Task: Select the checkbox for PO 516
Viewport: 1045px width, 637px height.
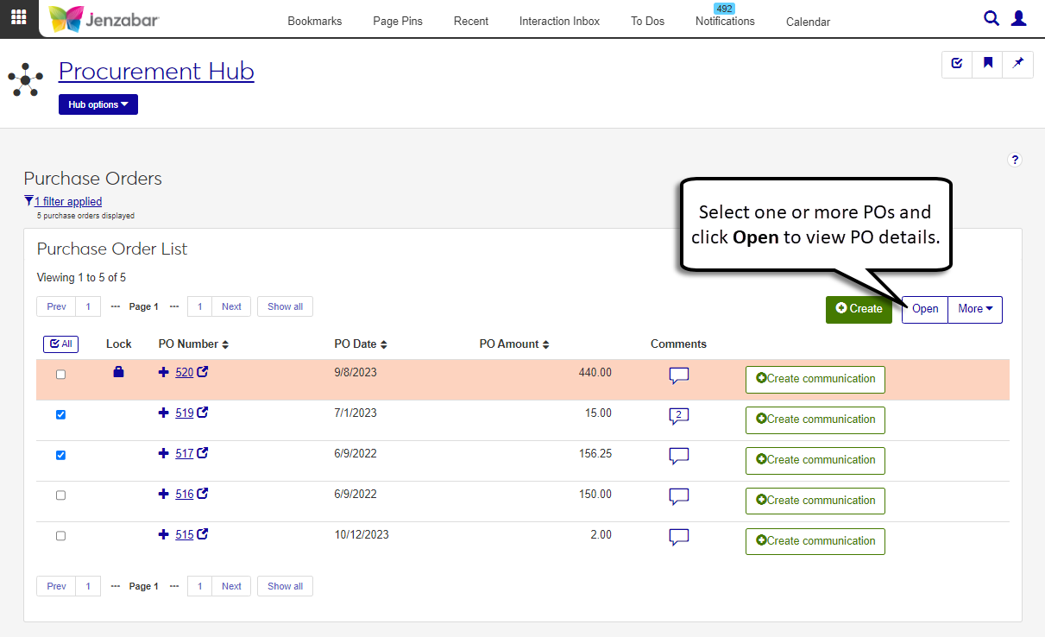Action: (60, 495)
